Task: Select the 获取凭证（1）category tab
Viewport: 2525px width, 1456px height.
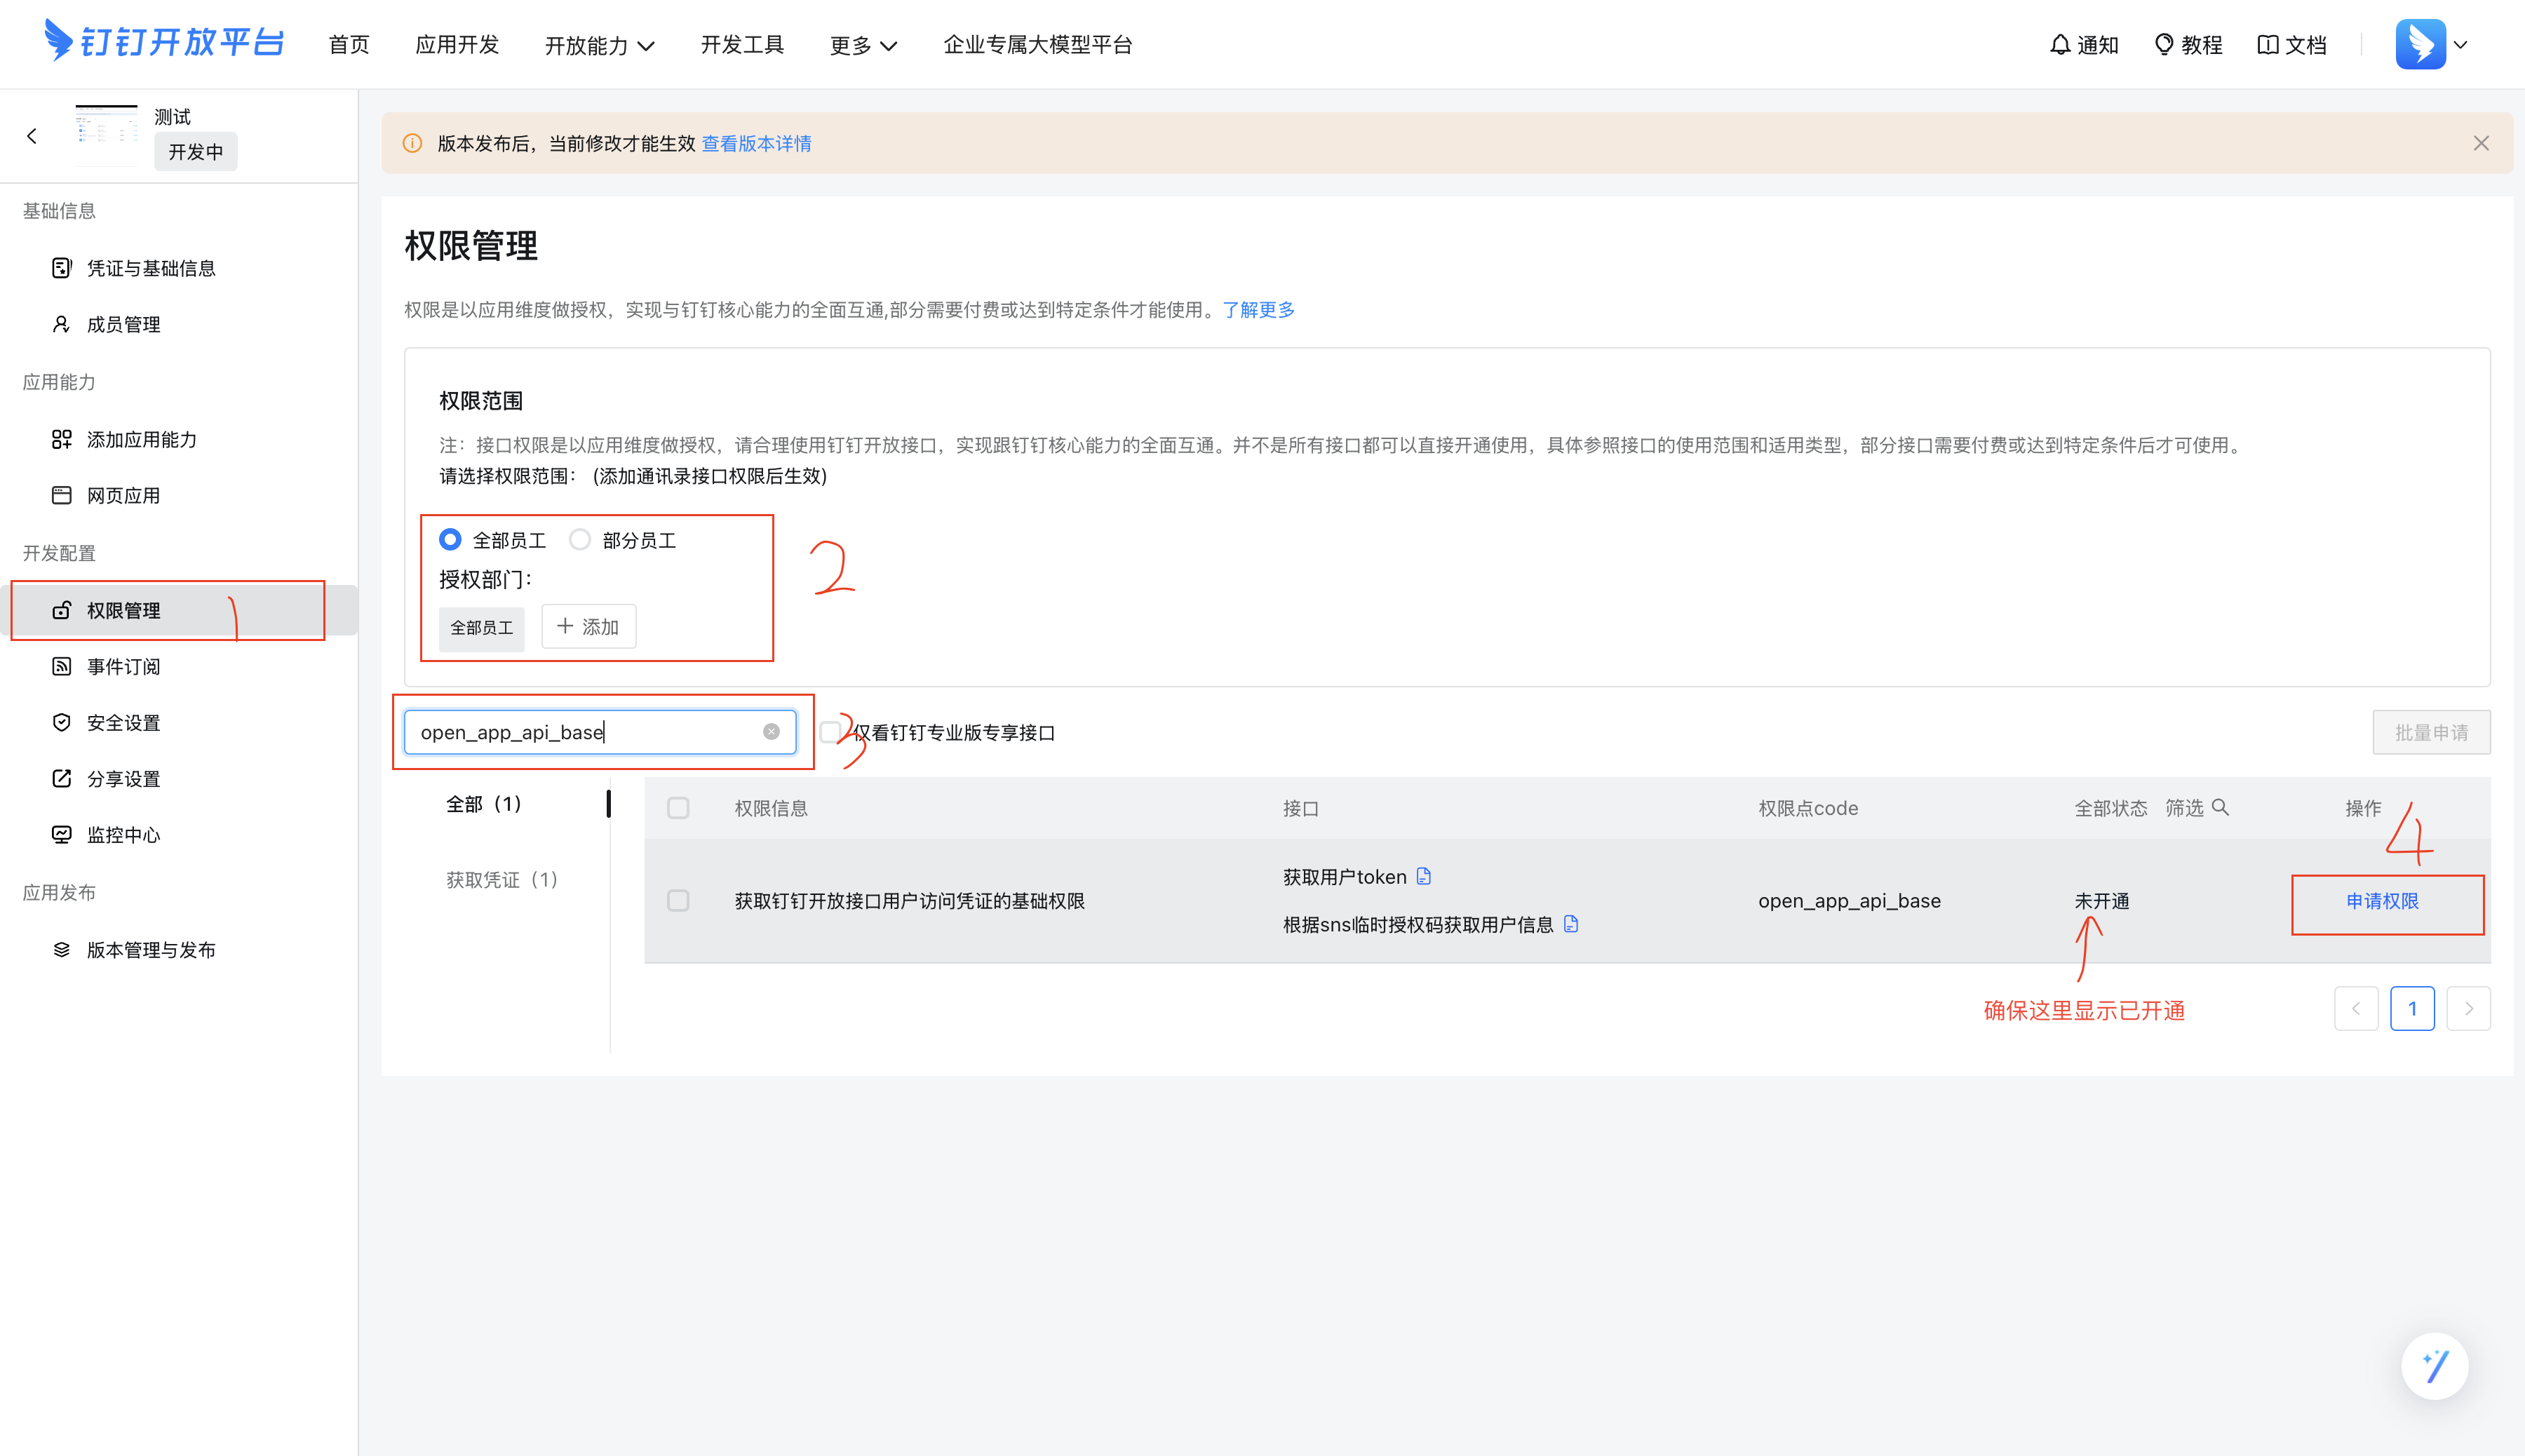Action: 502,880
